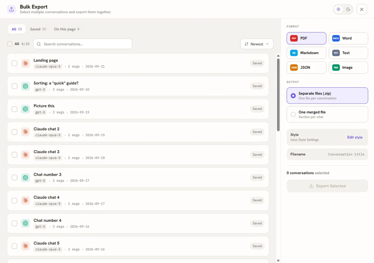Image resolution: width=374 pixels, height=263 pixels.
Task: Switch to light theme sun icon
Action: (338, 9)
